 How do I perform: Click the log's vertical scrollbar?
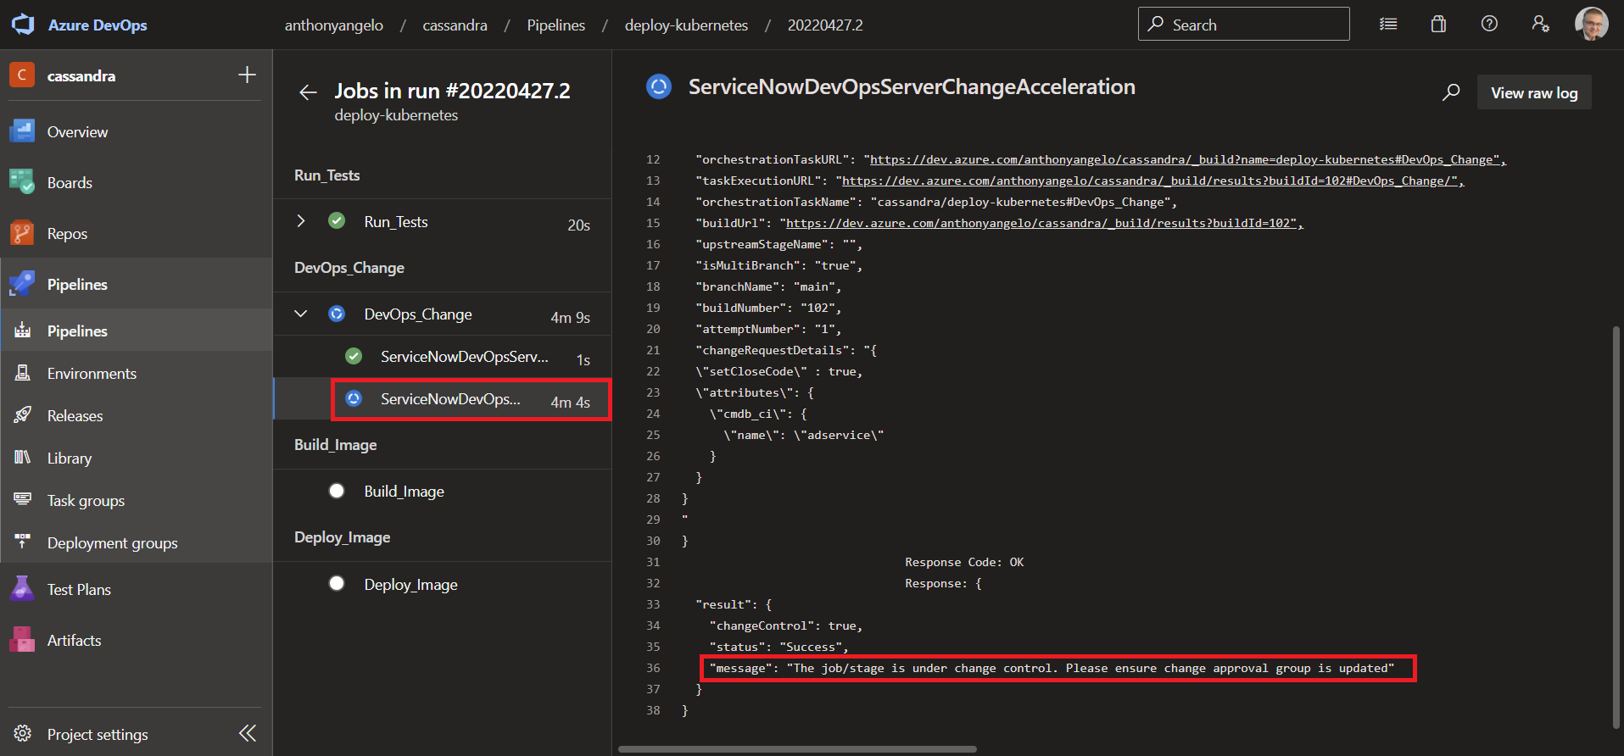1616,526
